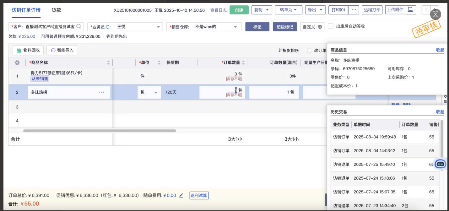Select the 访销订单详情 tab

(26, 10)
